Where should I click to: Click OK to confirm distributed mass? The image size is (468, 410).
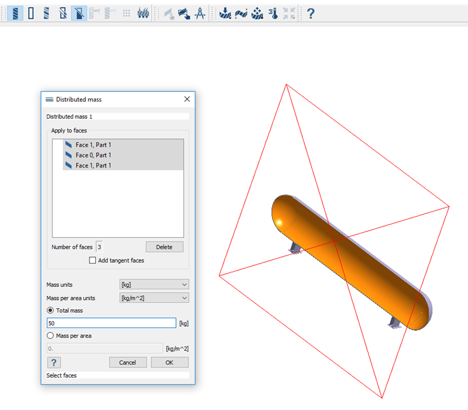170,363
